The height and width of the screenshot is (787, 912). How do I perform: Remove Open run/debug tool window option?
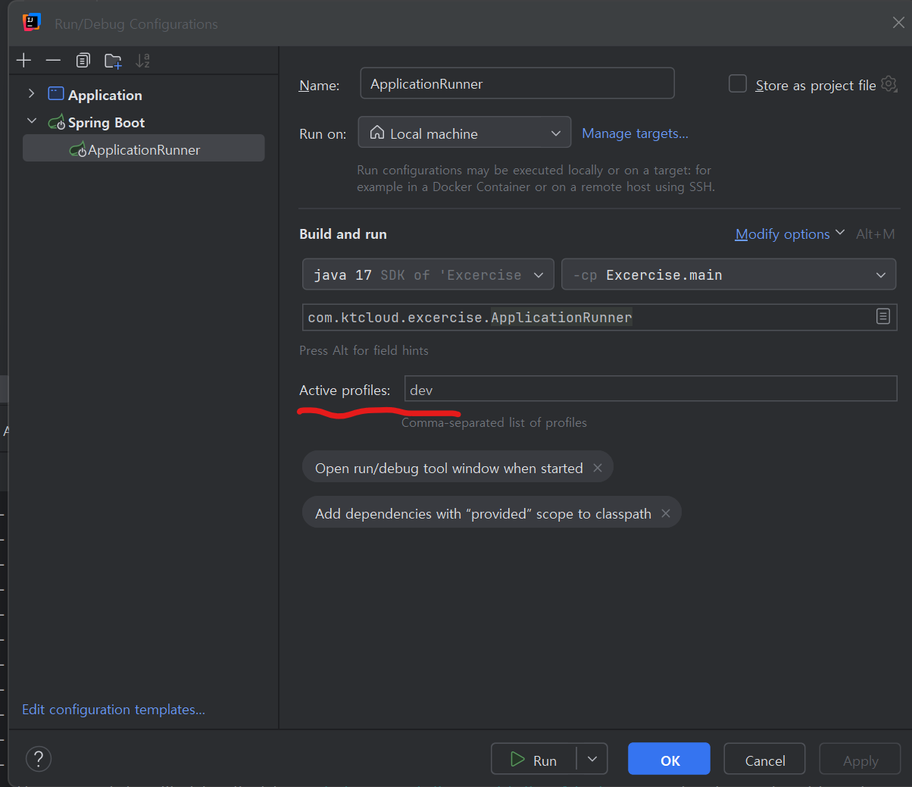click(x=598, y=468)
